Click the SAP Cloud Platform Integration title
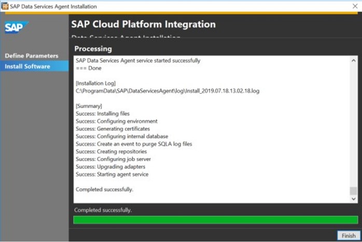Viewport: 362px width, 242px height. 143,24
